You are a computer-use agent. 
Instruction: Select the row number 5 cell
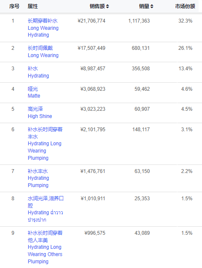(x=13, y=109)
